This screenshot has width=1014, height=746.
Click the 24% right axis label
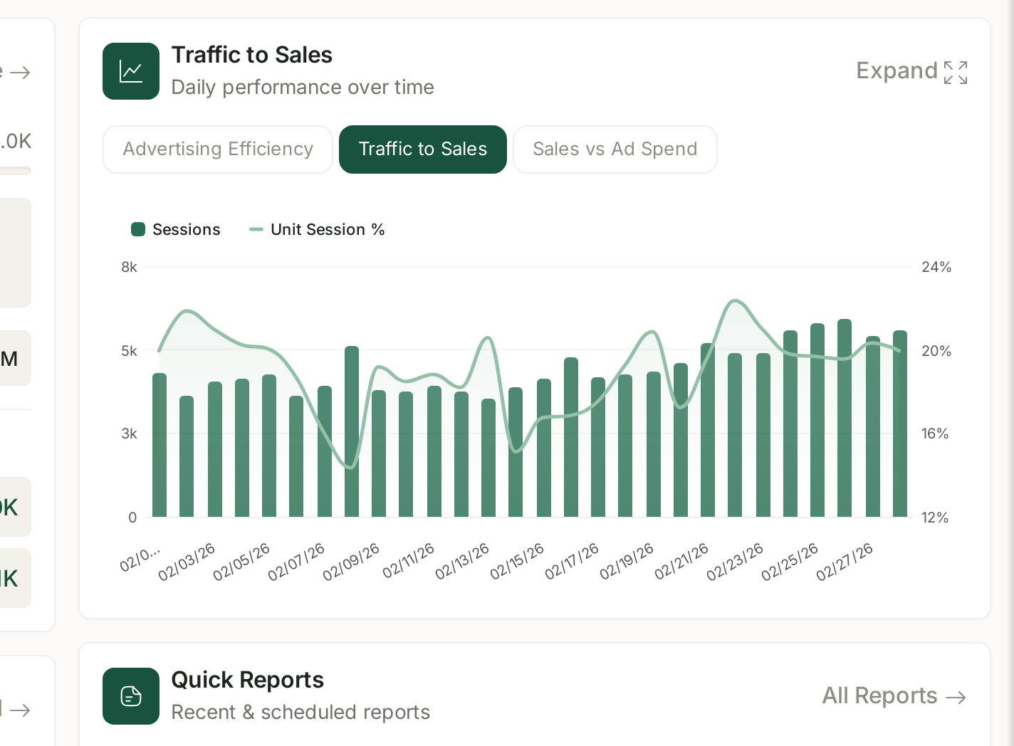coord(936,267)
